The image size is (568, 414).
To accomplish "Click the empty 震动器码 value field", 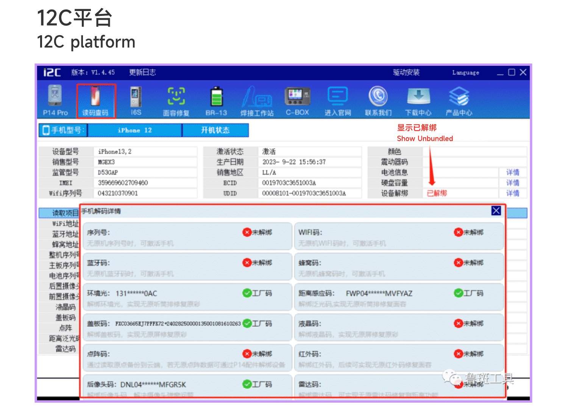I will pos(475,162).
